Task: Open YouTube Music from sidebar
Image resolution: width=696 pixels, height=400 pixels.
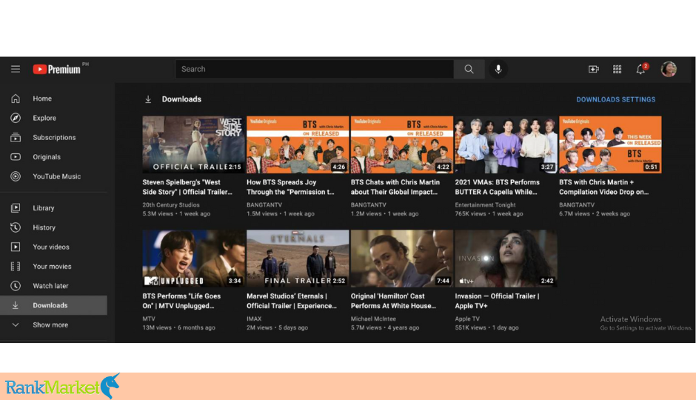Action: click(56, 176)
